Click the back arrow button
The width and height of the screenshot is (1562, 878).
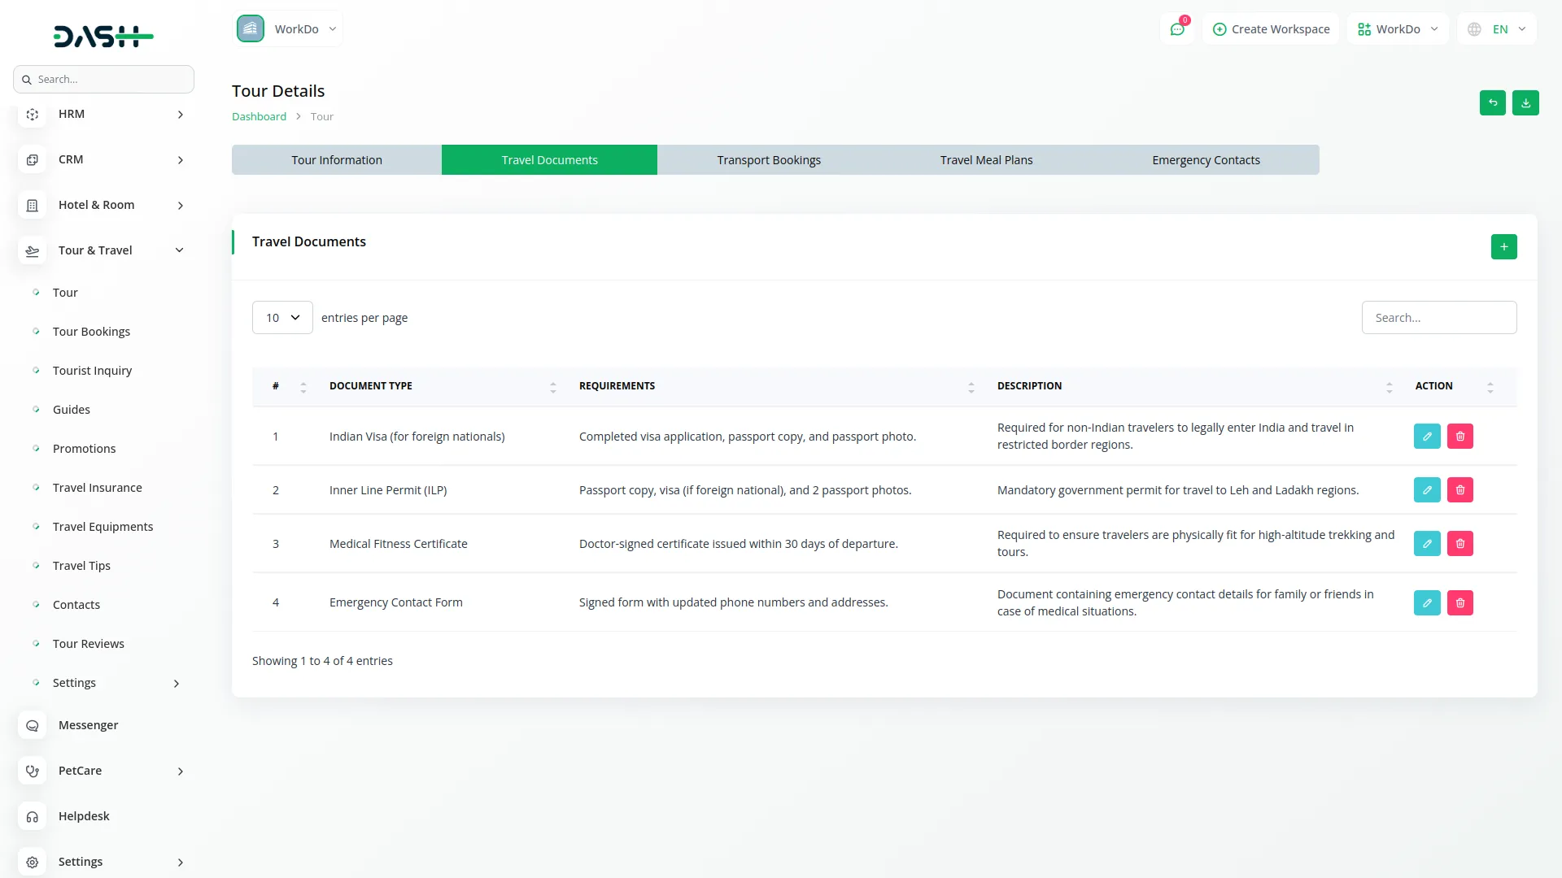tap(1492, 103)
